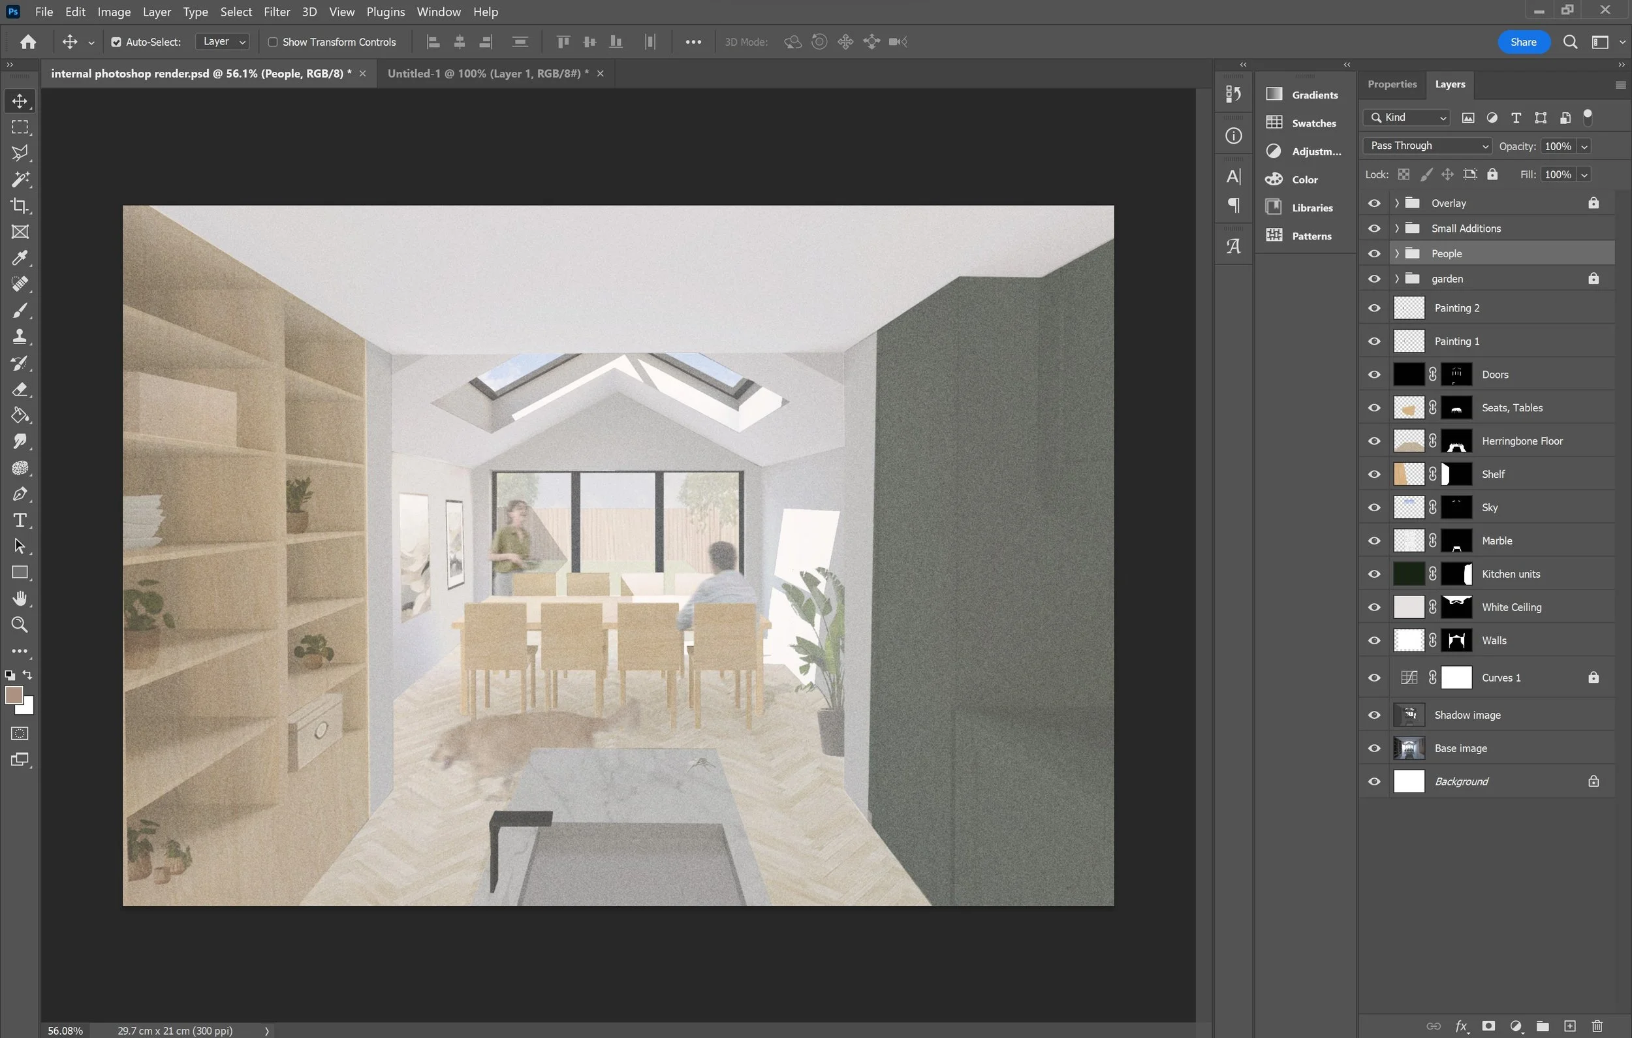Click the foreground color swatch
The width and height of the screenshot is (1632, 1038).
click(x=14, y=695)
